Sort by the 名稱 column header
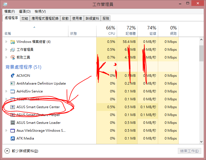Viewport: 206px width, 160px height. [35, 31]
